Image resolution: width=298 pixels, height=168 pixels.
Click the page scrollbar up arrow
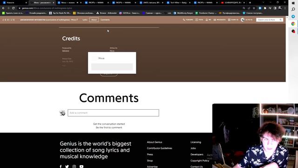[287, 18]
